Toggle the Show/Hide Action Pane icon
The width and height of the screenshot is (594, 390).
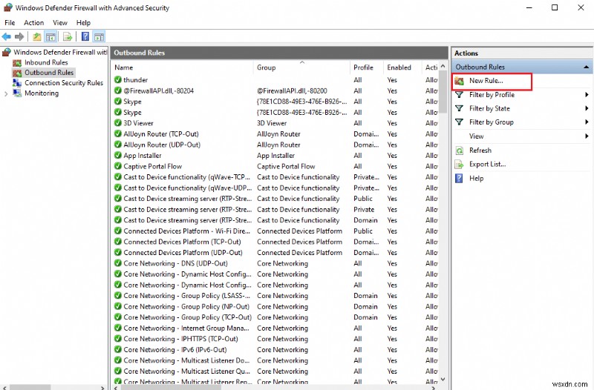tap(99, 36)
